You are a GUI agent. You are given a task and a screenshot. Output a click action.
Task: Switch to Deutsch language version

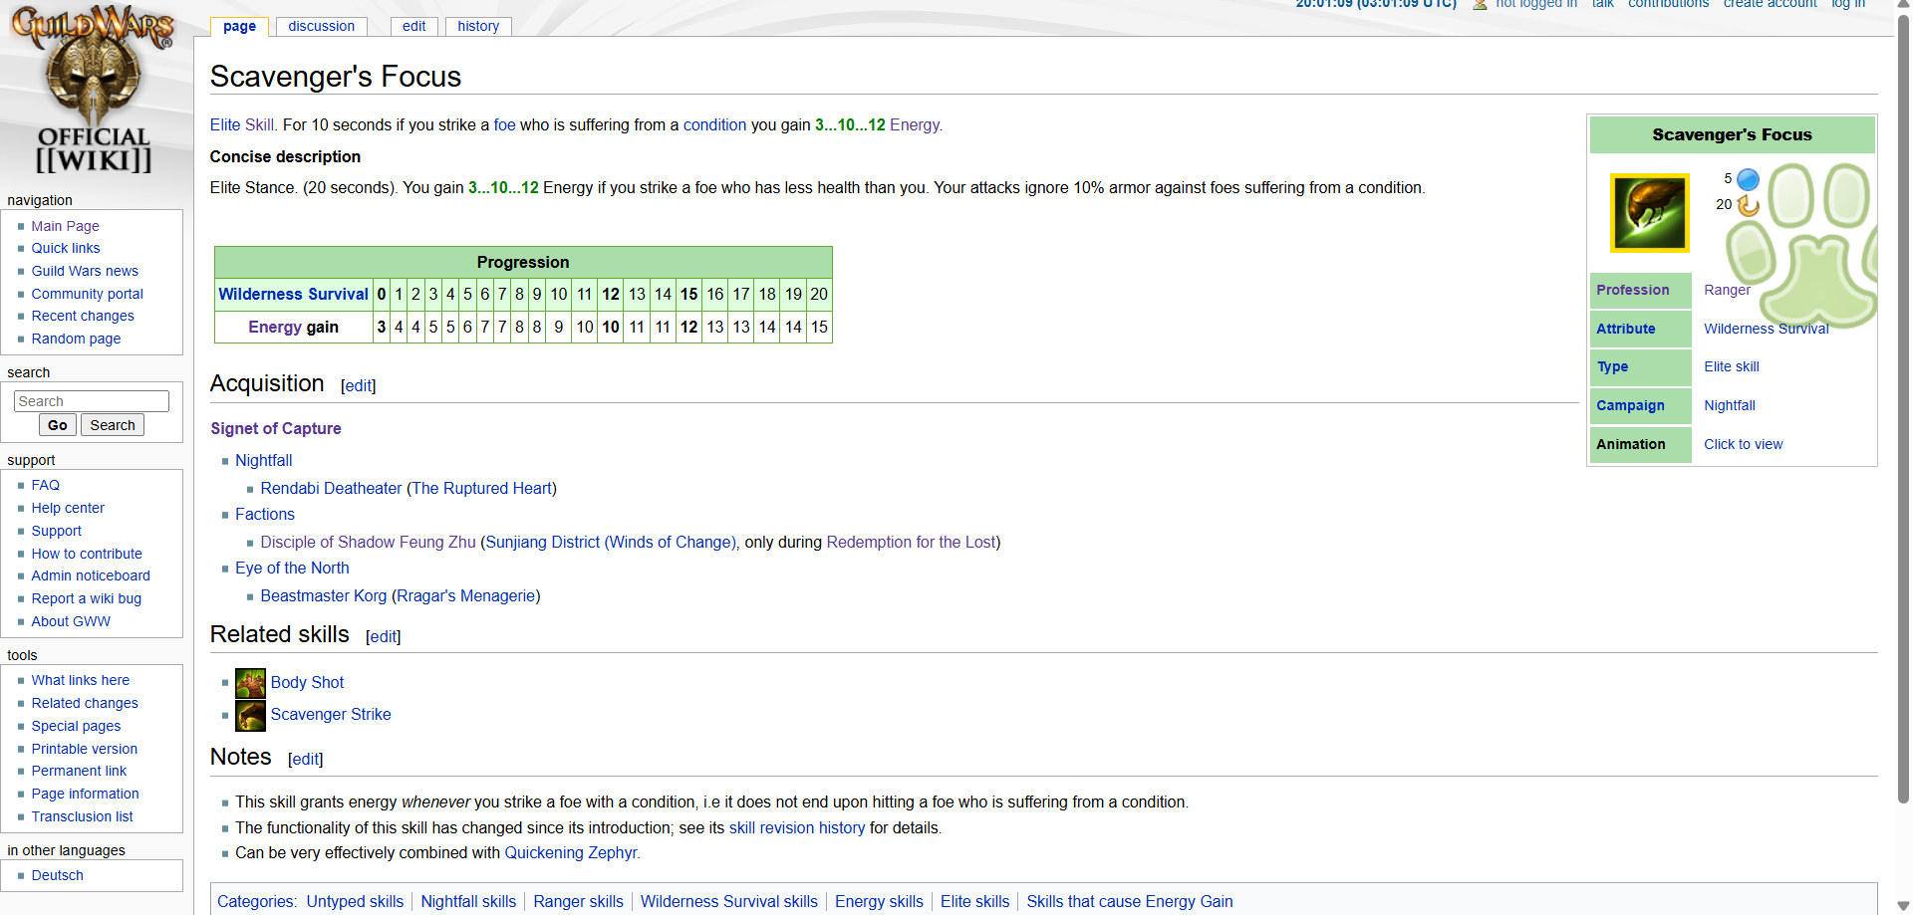pyautogui.click(x=57, y=875)
